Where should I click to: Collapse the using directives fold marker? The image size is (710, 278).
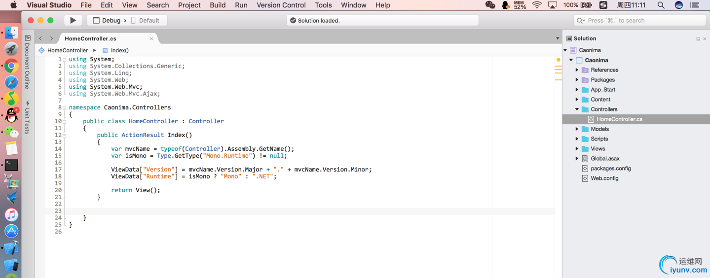click(x=65, y=60)
